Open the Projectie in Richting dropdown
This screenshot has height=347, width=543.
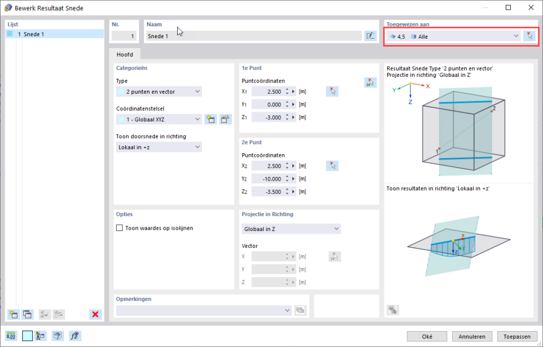point(291,229)
